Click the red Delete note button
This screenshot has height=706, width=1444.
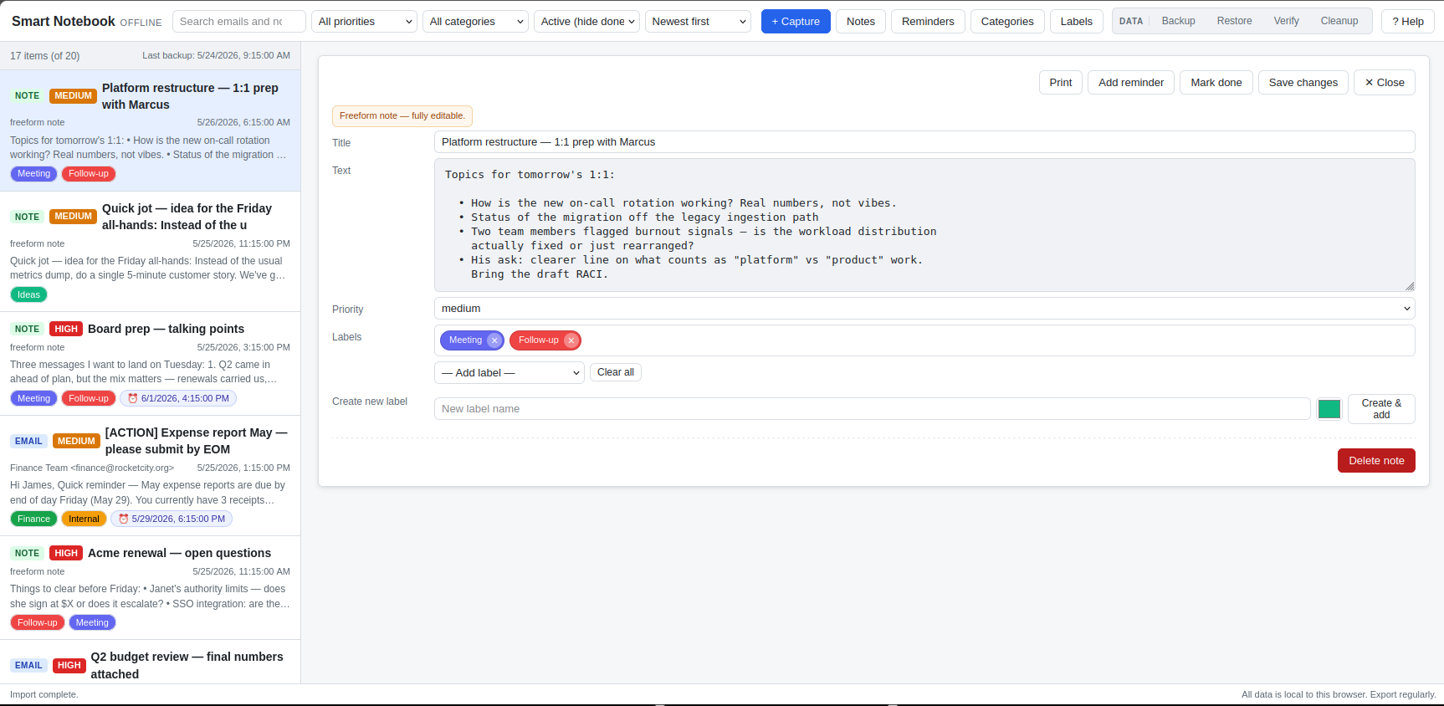pos(1376,461)
